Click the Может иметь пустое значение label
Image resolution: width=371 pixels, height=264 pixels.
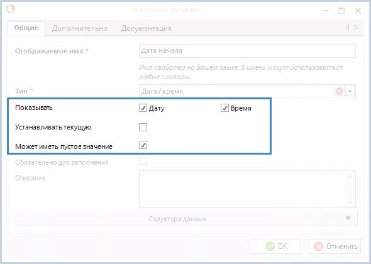[x=64, y=146]
